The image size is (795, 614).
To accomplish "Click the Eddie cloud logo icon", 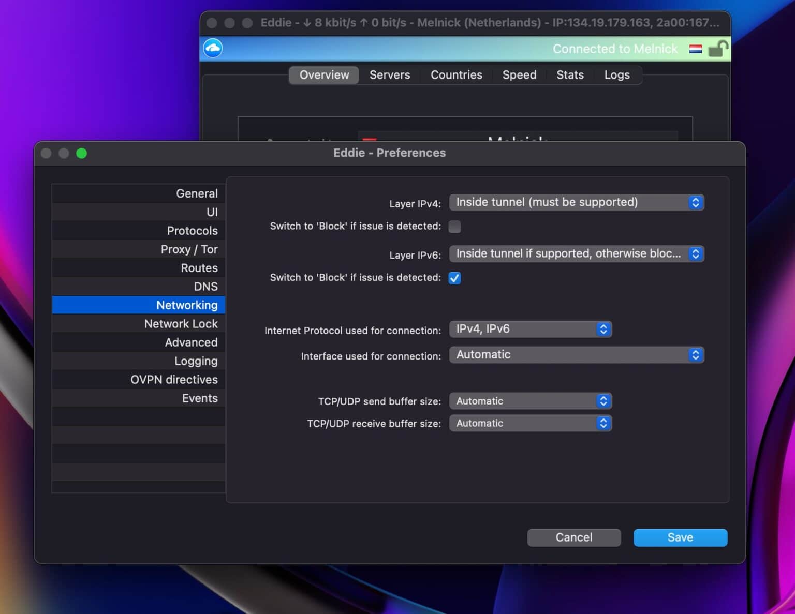I will [x=212, y=48].
